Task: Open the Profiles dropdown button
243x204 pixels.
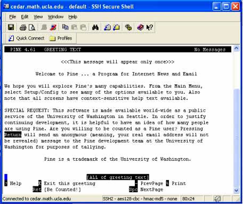Action: [x=61, y=38]
